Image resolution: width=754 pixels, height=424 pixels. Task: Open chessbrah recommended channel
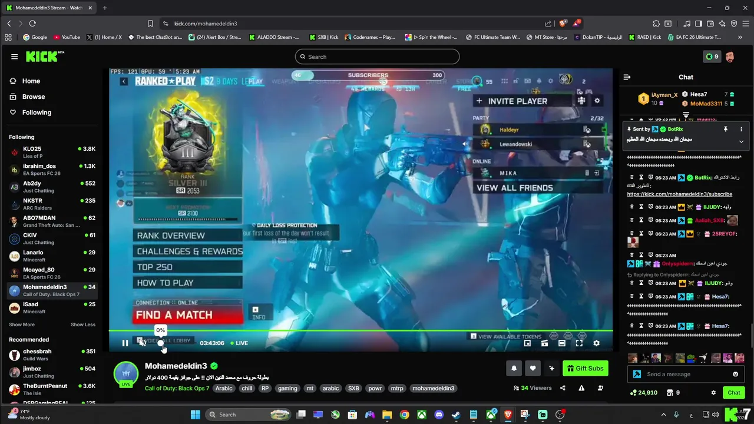(x=52, y=354)
